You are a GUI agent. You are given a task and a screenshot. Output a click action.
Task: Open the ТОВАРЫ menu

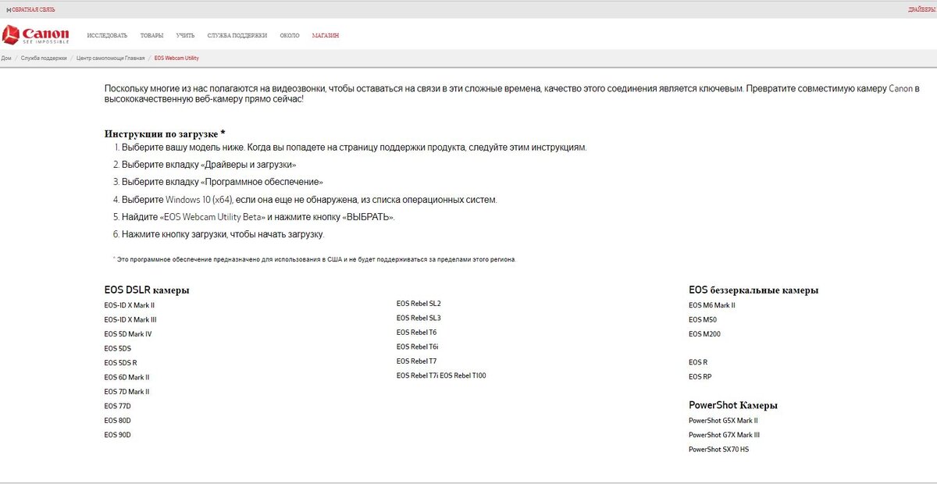151,36
